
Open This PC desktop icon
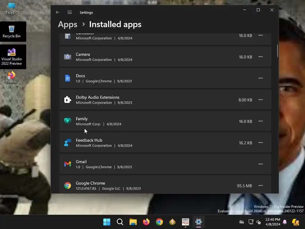point(12,9)
